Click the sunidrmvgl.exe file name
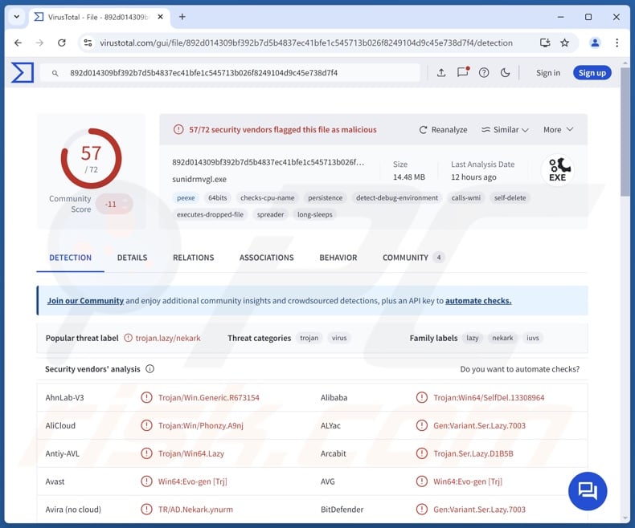635x528 pixels. point(199,179)
